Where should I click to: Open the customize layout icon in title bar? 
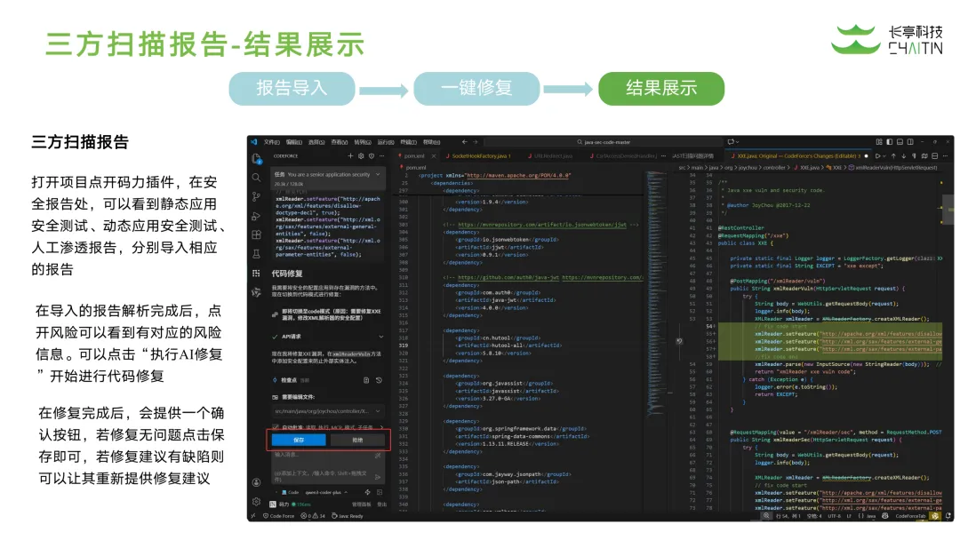[879, 142]
